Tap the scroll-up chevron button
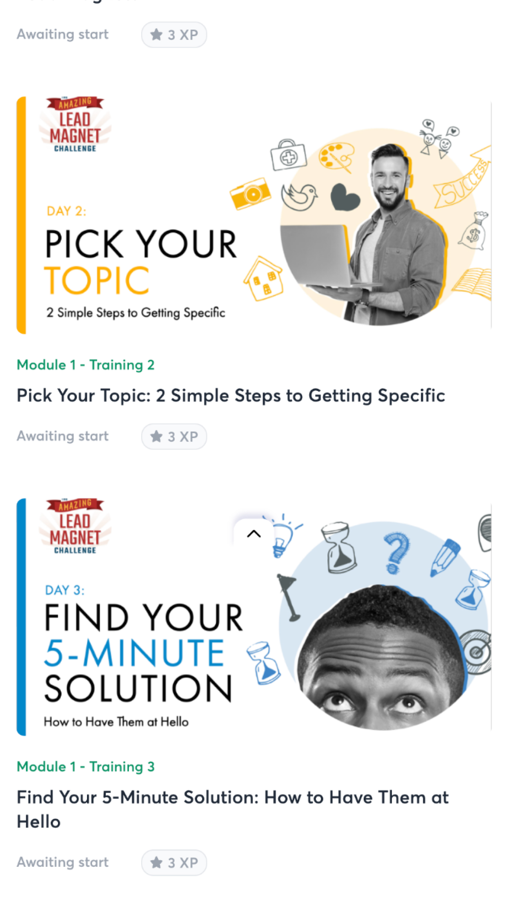This screenshot has width=507, height=901. (x=254, y=534)
